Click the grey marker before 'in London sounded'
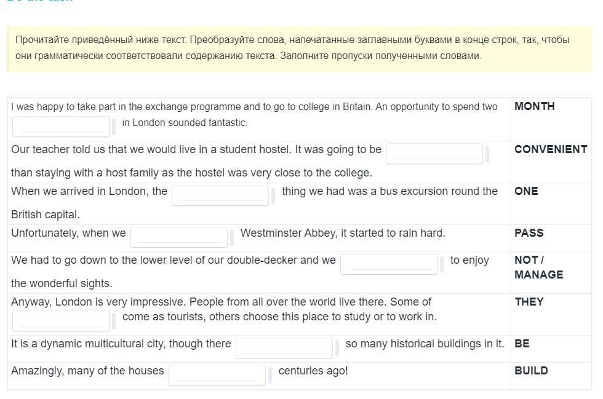 point(114,127)
